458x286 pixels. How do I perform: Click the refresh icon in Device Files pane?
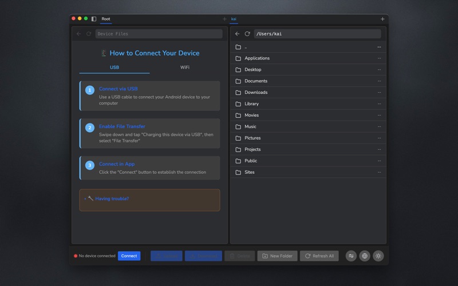click(x=89, y=34)
